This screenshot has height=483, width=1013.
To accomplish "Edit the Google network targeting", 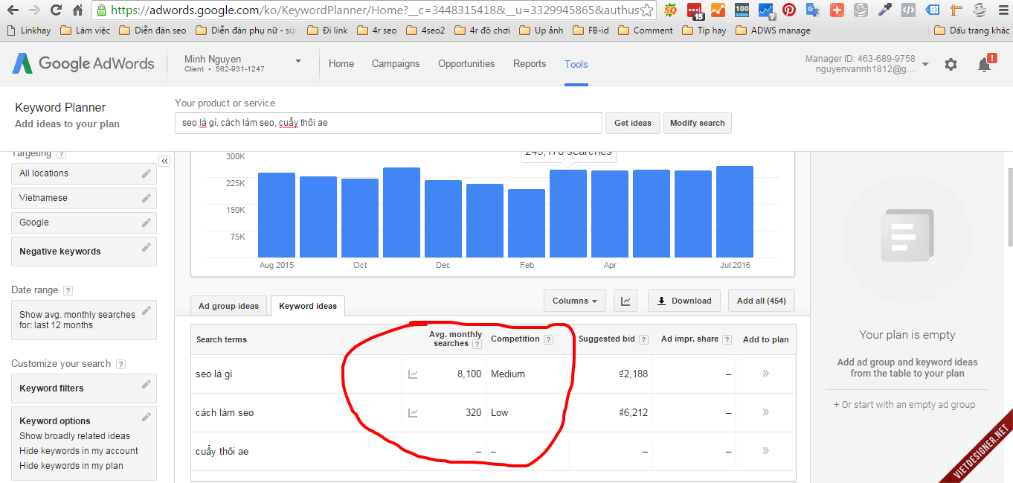I will (147, 223).
